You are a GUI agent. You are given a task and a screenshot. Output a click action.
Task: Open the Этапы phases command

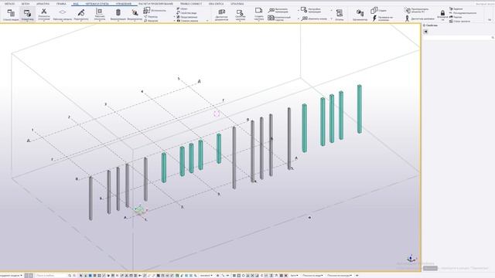coord(459,21)
